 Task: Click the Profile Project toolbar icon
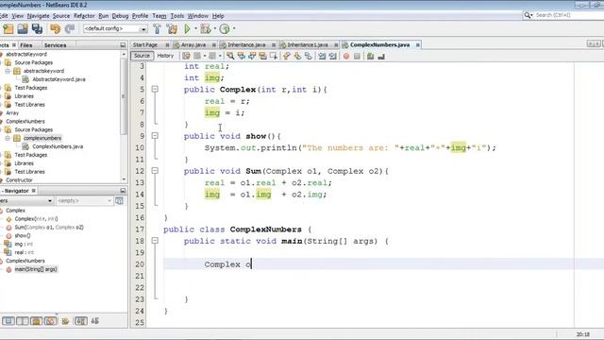point(225,29)
